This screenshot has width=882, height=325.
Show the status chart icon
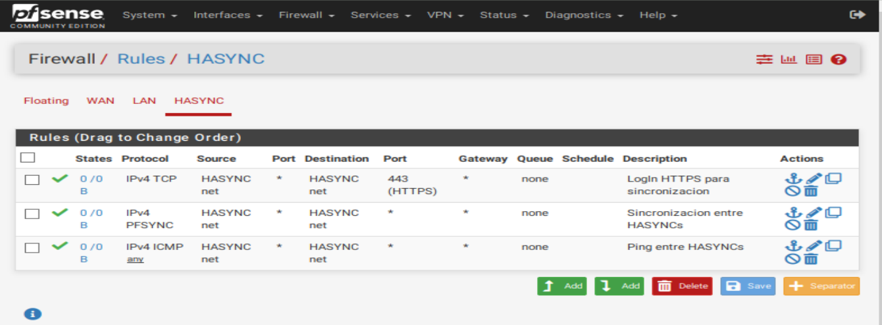point(789,59)
